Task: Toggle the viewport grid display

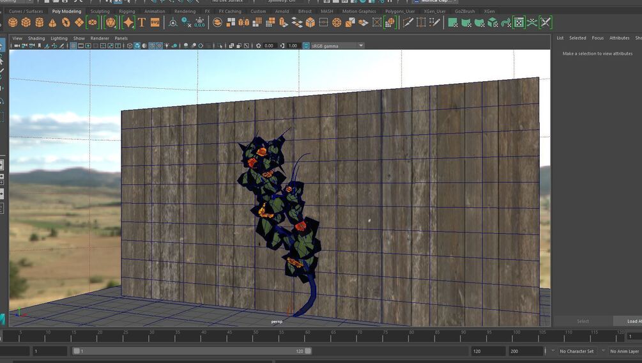Action: 73,46
